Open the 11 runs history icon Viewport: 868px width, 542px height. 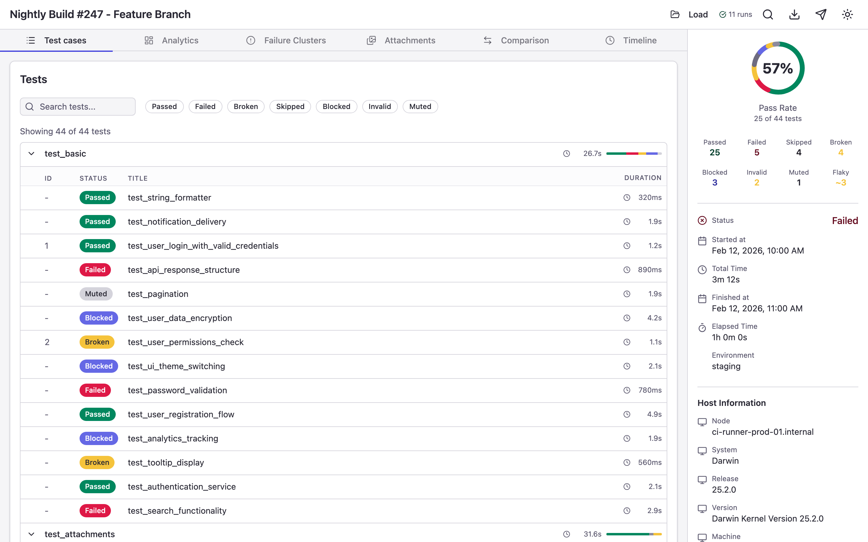pos(723,14)
